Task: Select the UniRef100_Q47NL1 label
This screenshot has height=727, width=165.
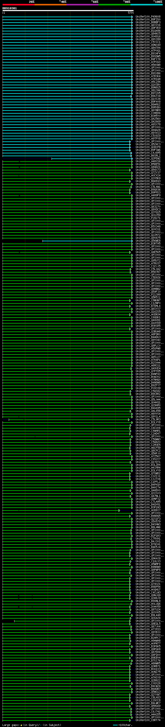Action: click(148, 496)
